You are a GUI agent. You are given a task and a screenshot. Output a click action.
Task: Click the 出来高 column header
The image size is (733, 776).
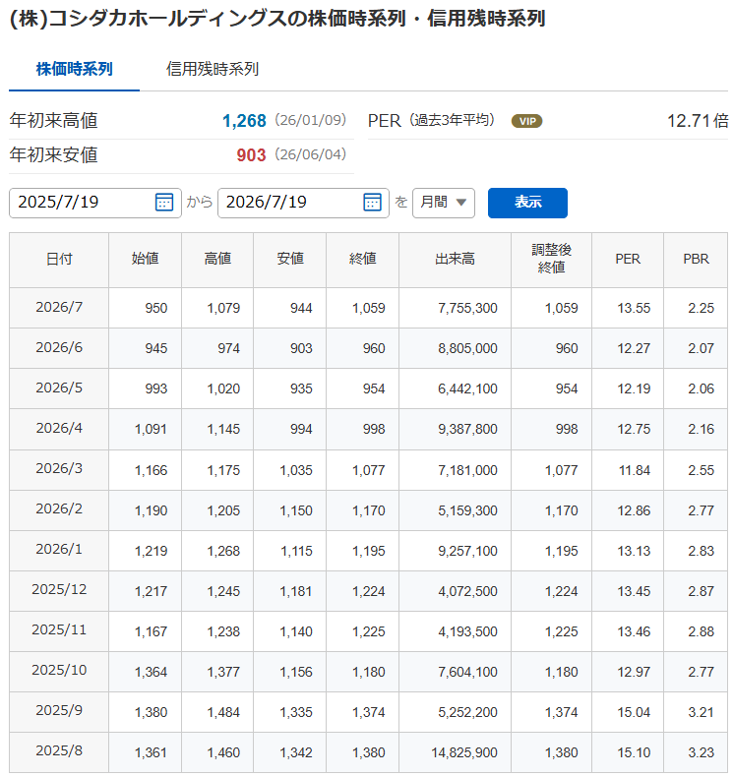[455, 260]
